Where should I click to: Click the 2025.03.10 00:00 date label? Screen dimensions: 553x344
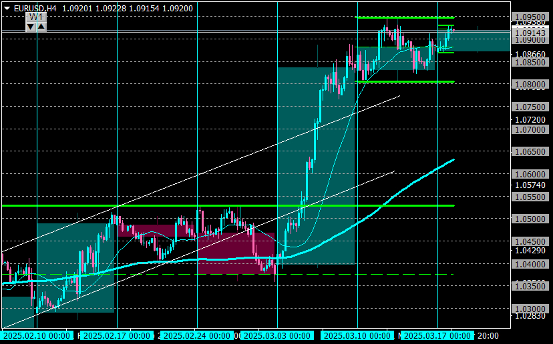357,335
